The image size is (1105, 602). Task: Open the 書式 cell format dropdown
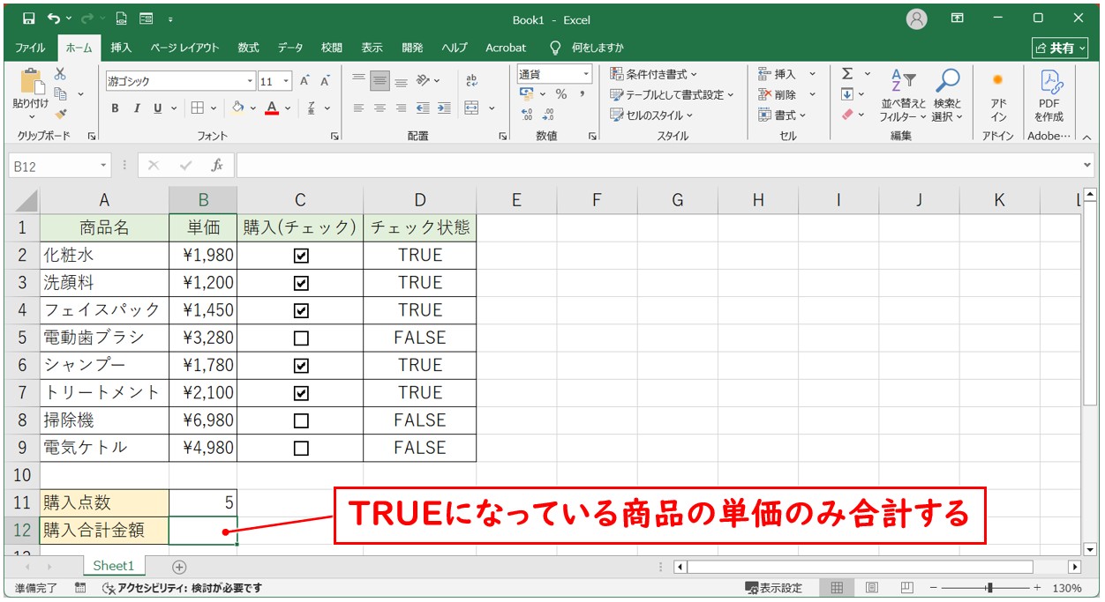(x=782, y=115)
